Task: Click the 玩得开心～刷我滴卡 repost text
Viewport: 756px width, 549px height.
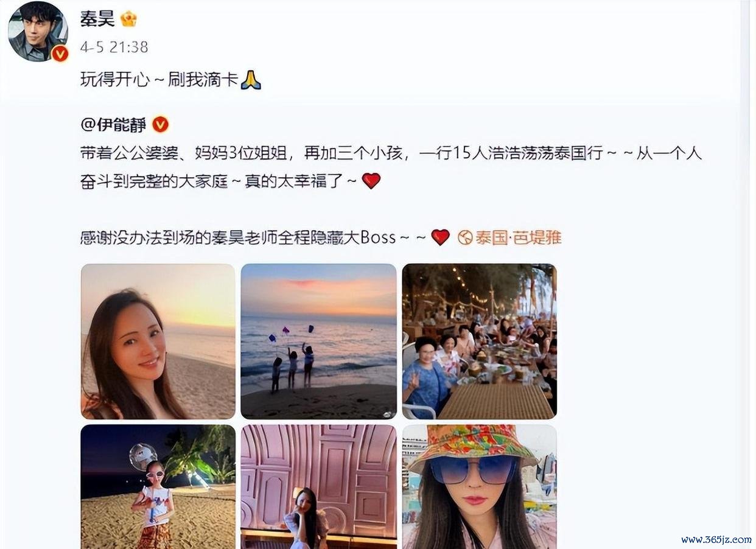Action: coord(159,80)
